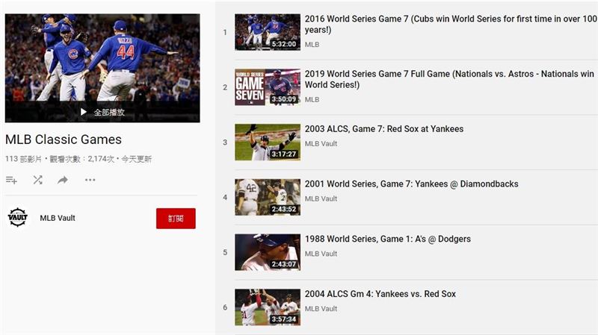Viewport: 598px width, 335px height.
Task: Share the playlist using arrow icon
Action: pyautogui.click(x=63, y=180)
